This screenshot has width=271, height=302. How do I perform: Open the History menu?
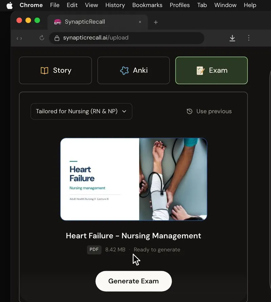[115, 5]
